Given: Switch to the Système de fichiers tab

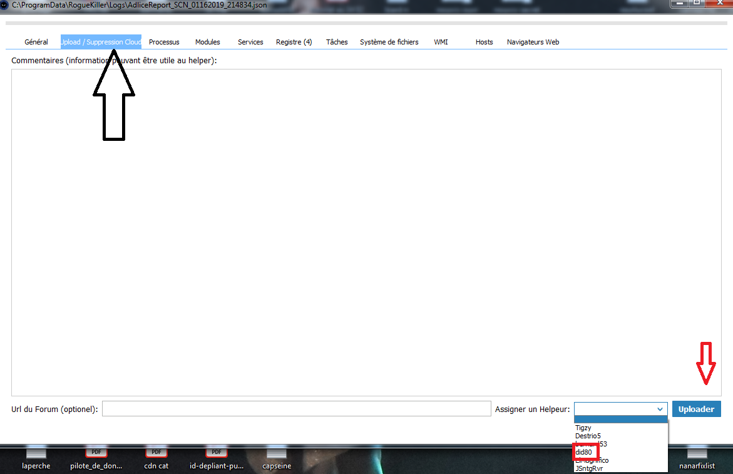Looking at the screenshot, I should point(389,42).
